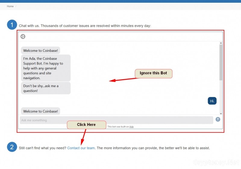The image size is (241, 169).
Task: Select the last Welcome to Coinbase! message
Action: pyautogui.click(x=40, y=111)
